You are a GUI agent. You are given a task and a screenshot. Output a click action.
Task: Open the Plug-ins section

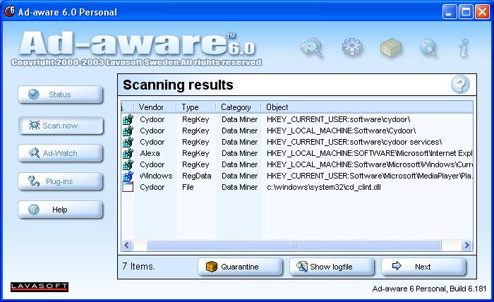click(x=60, y=182)
